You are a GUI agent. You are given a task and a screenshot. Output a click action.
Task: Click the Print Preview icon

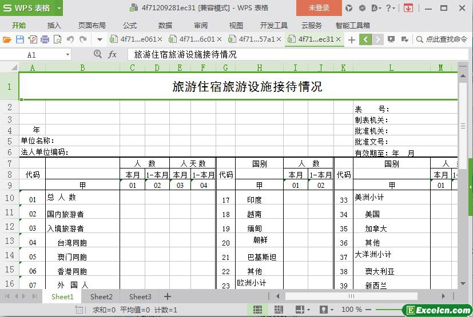(58, 39)
